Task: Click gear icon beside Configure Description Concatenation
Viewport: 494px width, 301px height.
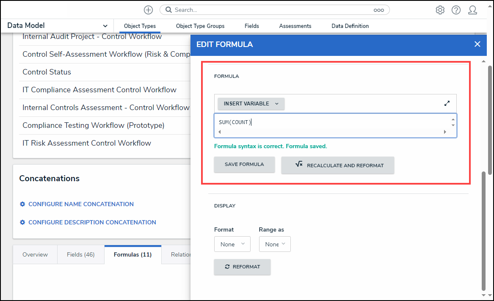Action: click(x=22, y=222)
